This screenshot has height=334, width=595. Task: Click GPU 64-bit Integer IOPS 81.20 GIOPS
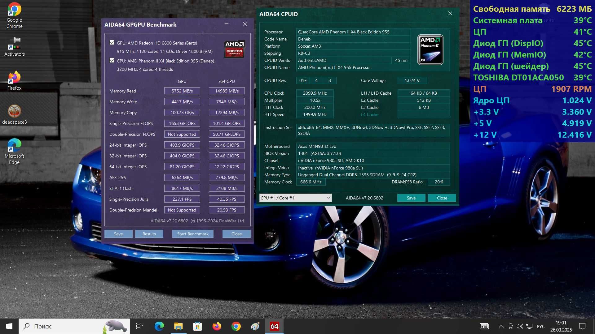point(182,167)
